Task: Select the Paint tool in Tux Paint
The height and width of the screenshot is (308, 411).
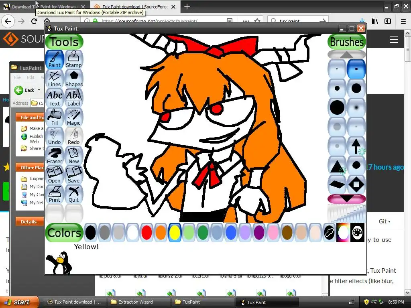Action: (55, 60)
